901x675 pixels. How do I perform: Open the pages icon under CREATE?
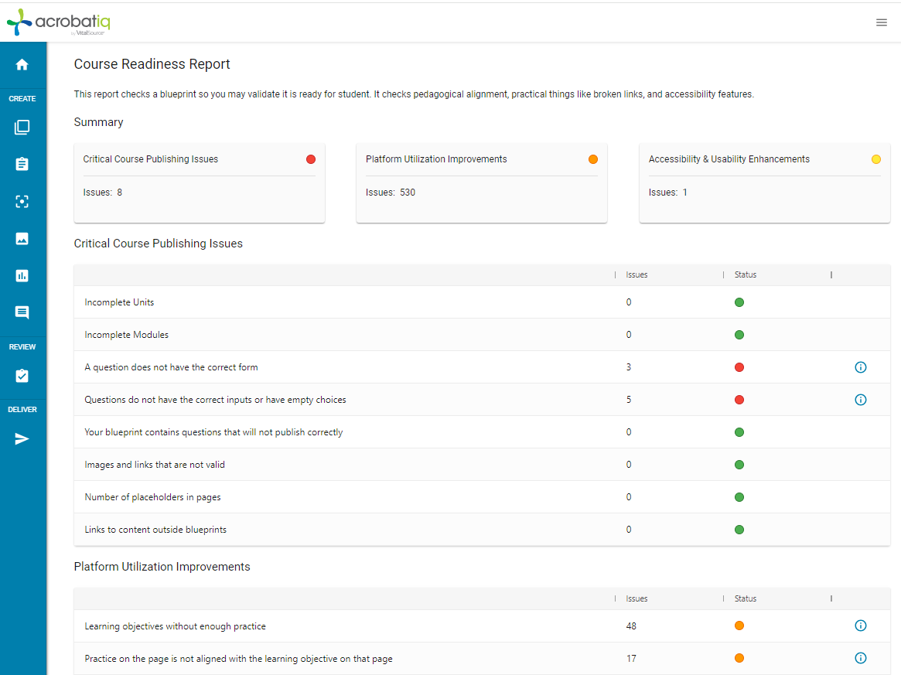tap(23, 127)
